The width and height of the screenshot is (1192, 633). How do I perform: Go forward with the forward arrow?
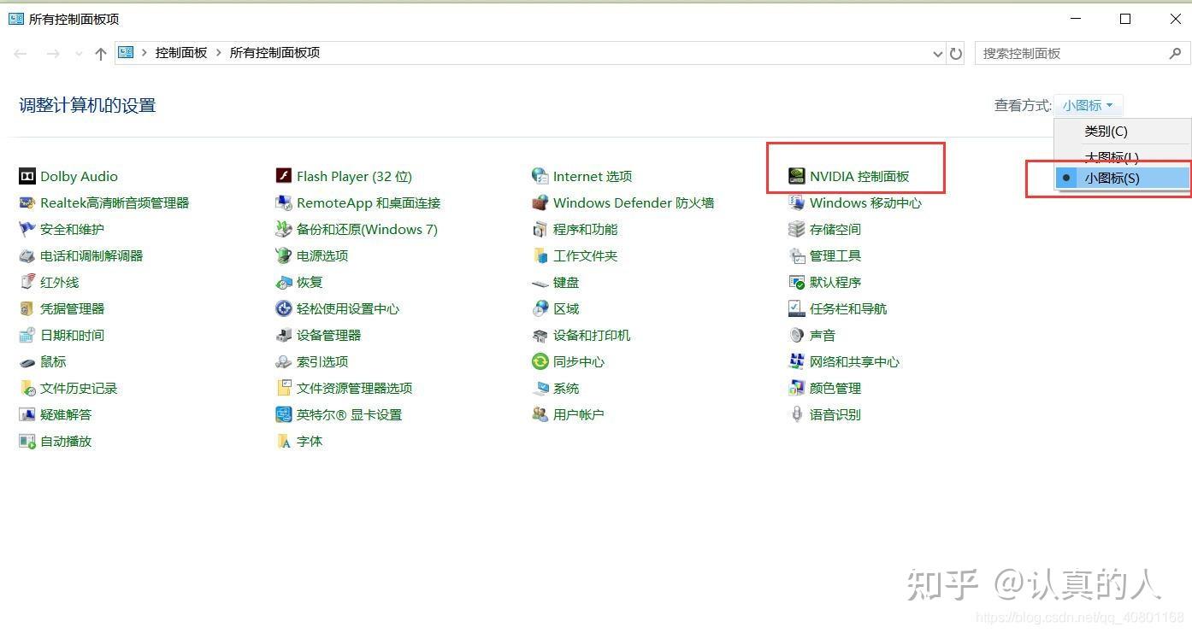click(53, 54)
